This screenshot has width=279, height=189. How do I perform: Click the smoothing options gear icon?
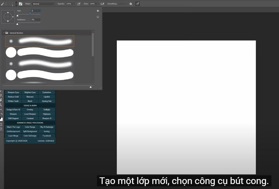[x=131, y=4]
